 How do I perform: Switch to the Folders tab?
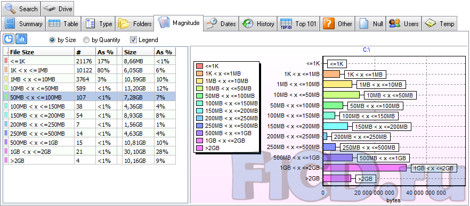(135, 23)
